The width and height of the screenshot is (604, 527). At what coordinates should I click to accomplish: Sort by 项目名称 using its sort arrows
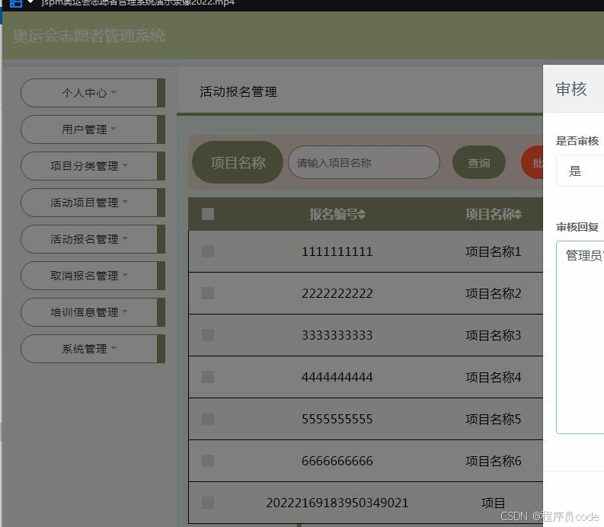click(x=518, y=214)
